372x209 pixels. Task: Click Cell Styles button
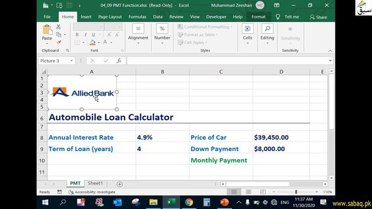[x=192, y=42]
